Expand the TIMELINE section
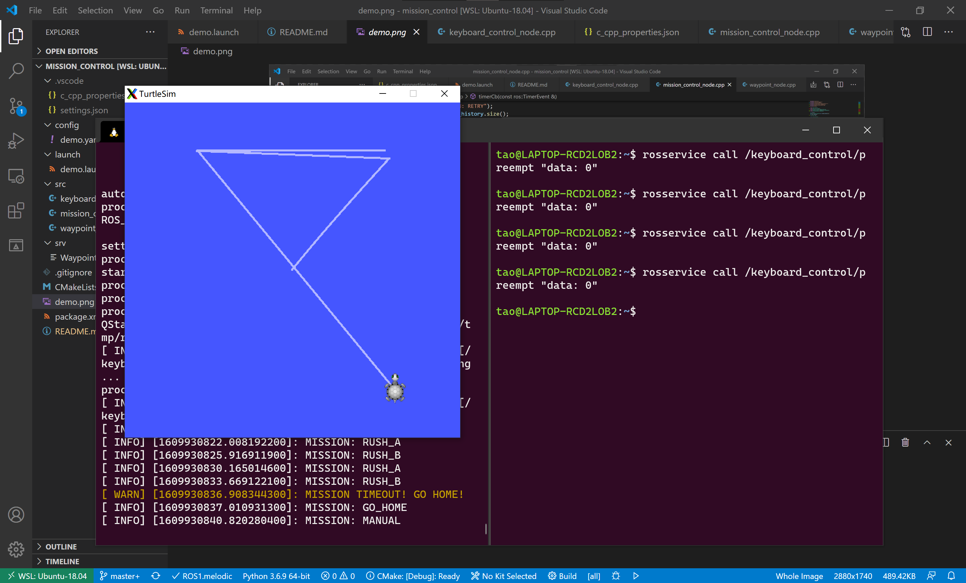Viewport: 966px width, 583px height. point(100,562)
